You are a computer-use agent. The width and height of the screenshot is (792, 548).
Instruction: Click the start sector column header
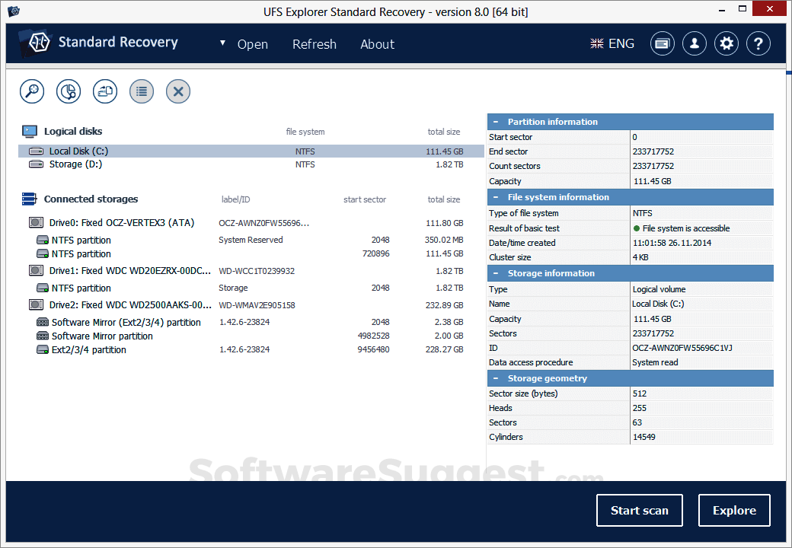point(365,199)
